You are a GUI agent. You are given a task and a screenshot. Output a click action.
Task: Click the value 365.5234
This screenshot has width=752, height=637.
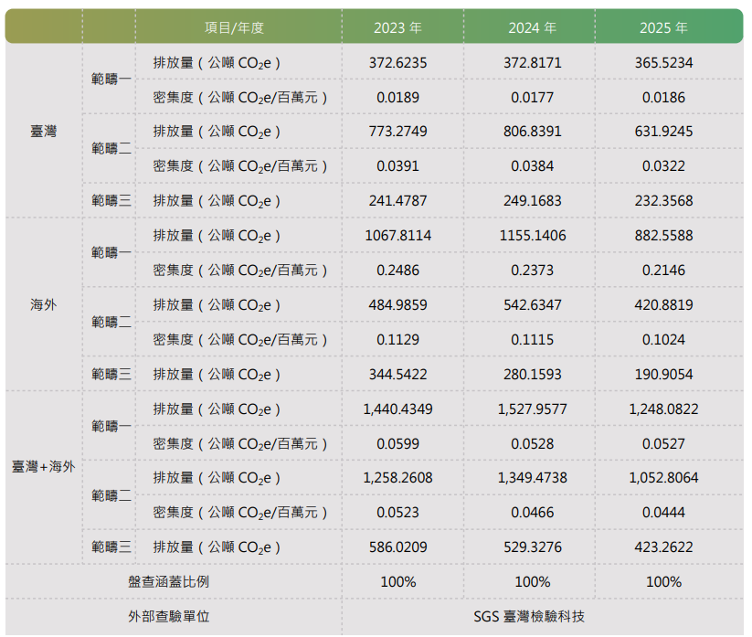click(663, 63)
